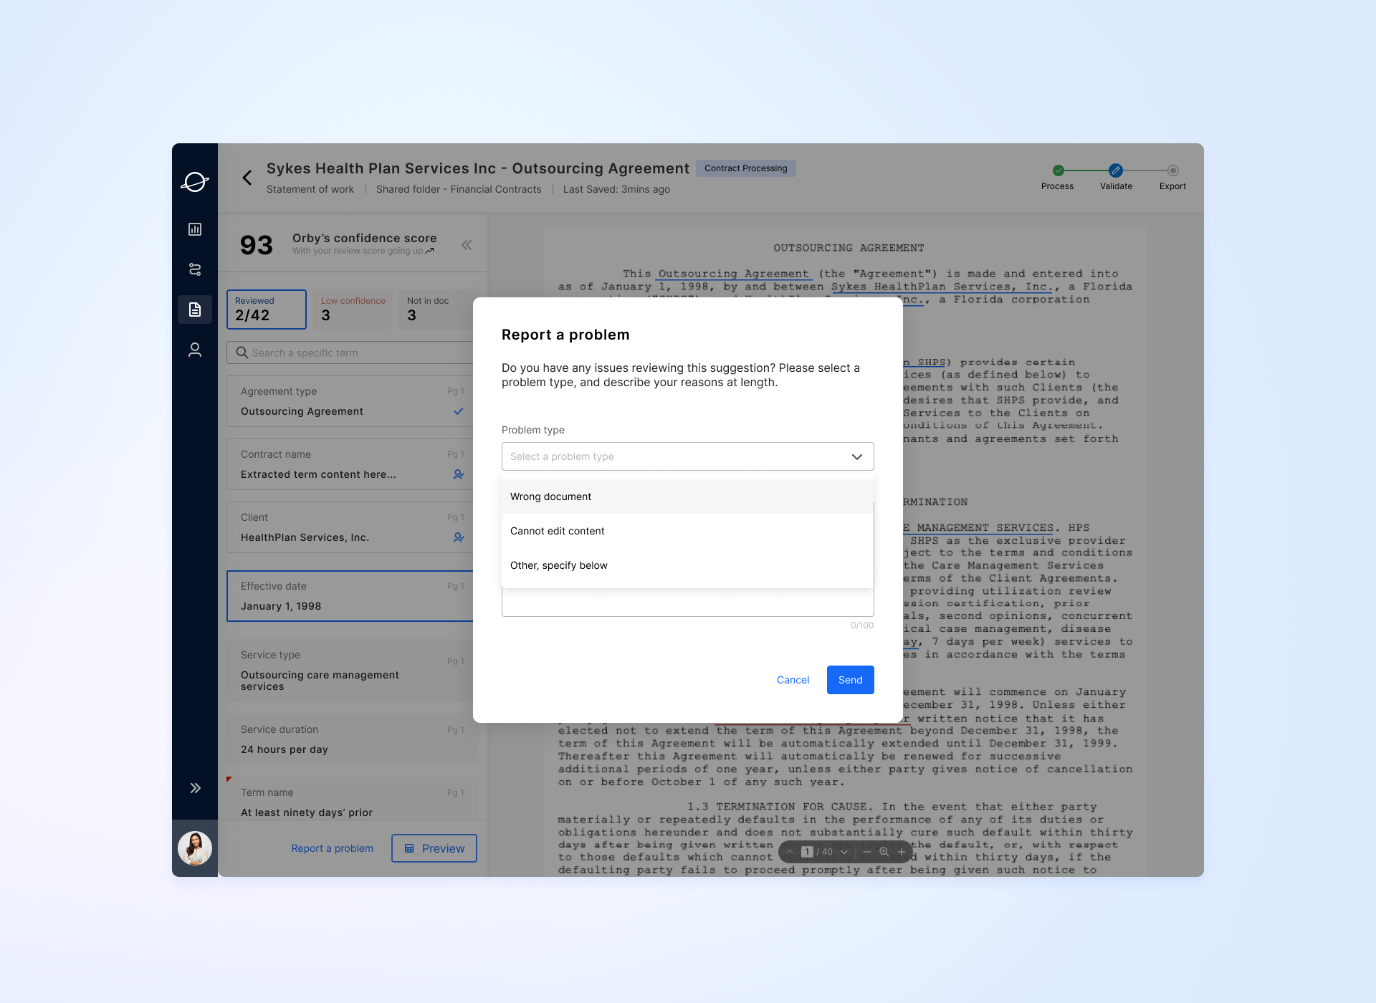
Task: Click the search magnifier icon
Action: [242, 352]
